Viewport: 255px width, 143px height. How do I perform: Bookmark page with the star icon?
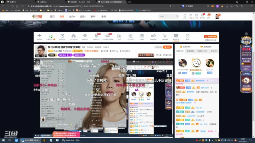point(29,6)
